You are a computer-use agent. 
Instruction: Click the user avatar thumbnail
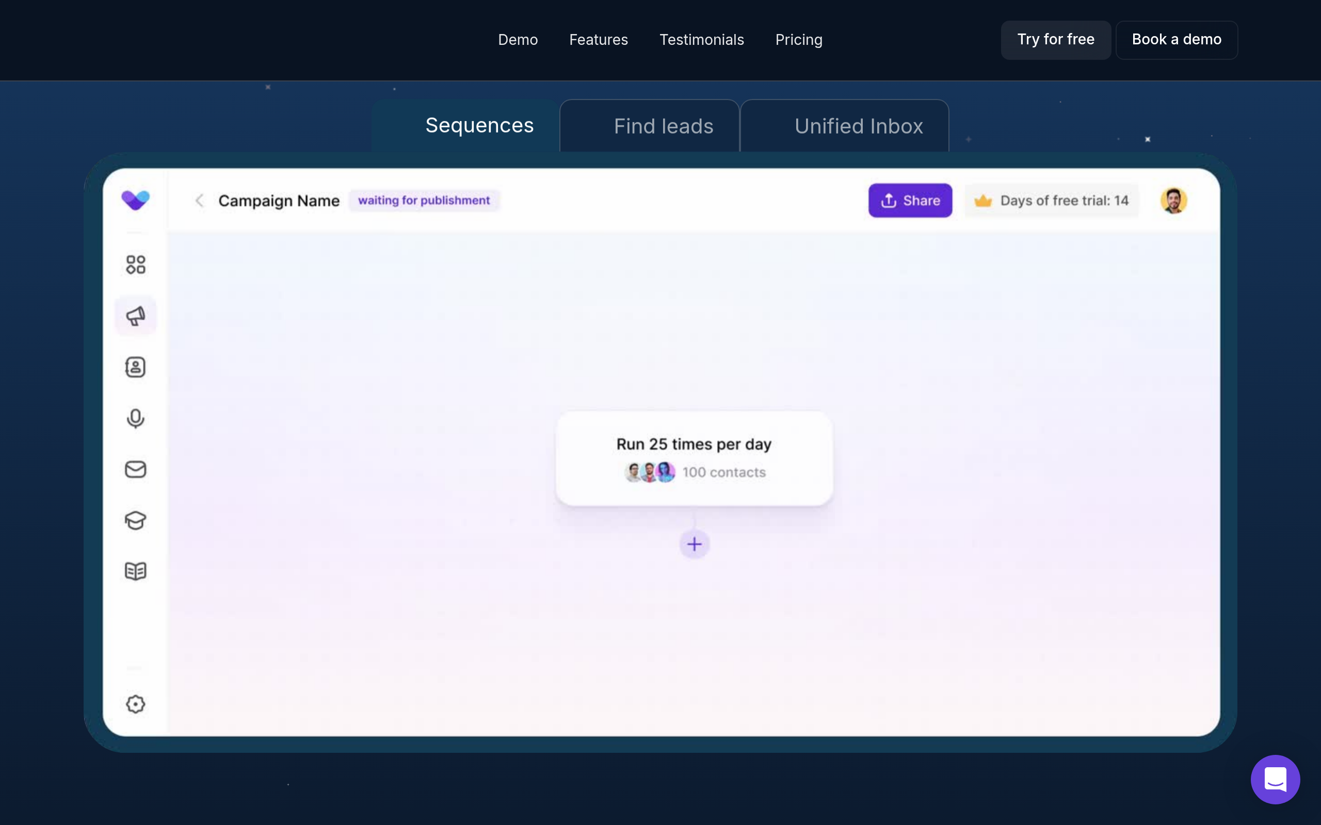coord(1173,201)
